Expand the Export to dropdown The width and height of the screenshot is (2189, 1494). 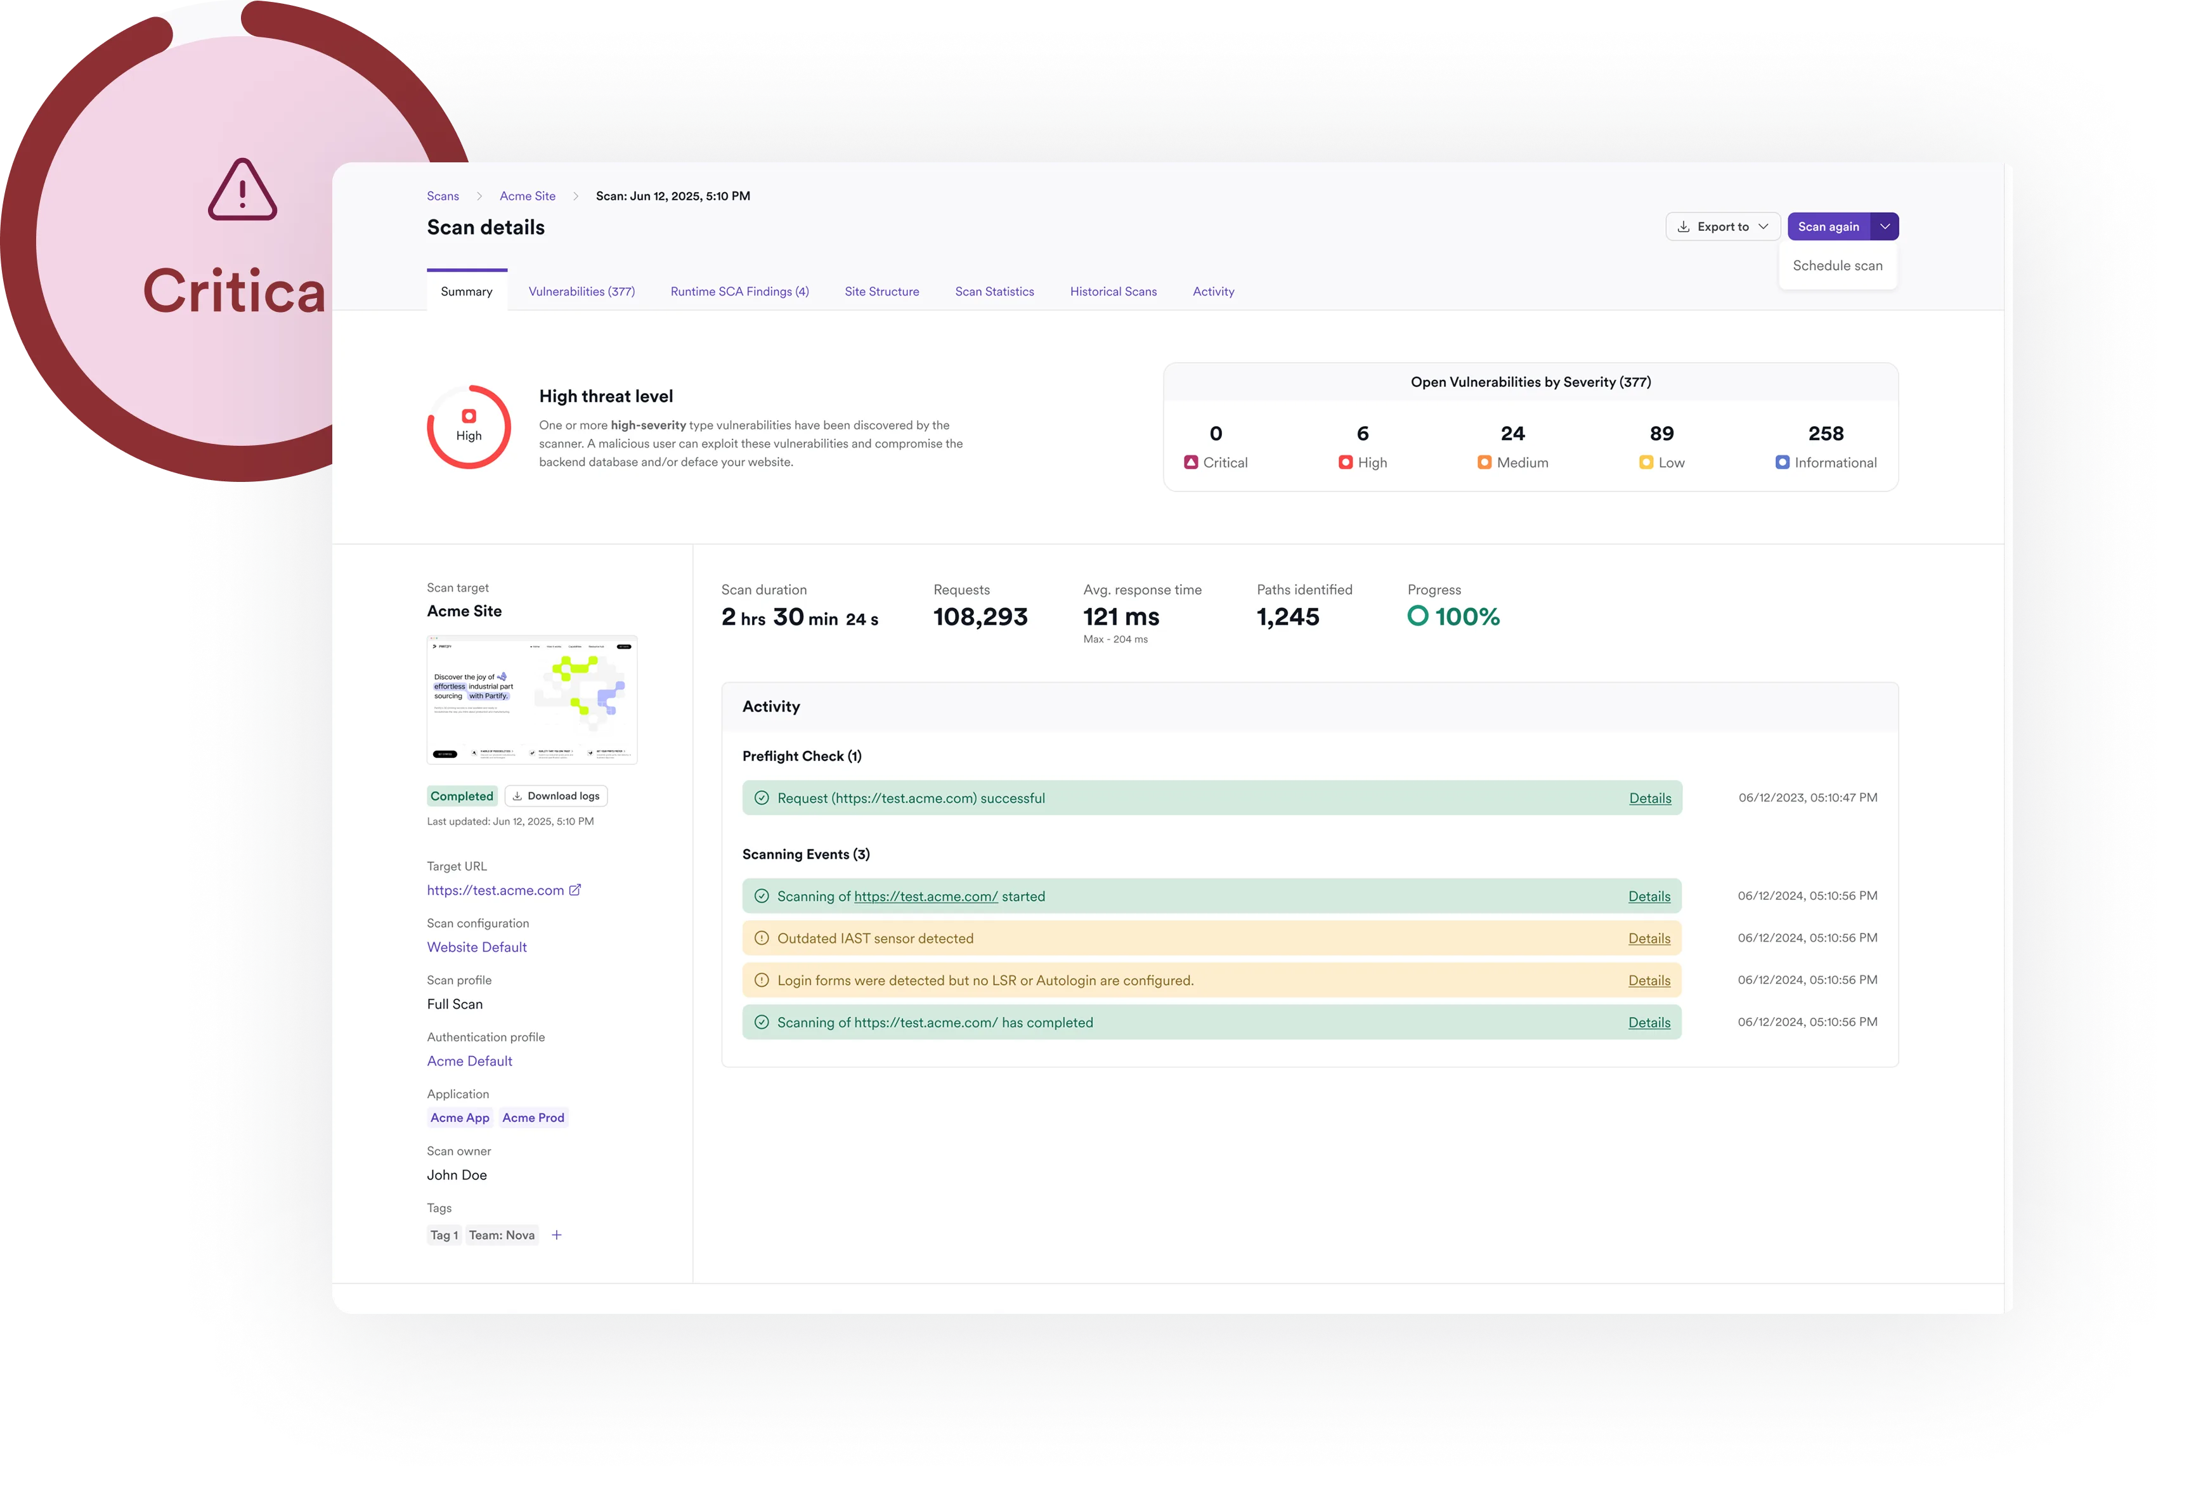tap(1722, 227)
